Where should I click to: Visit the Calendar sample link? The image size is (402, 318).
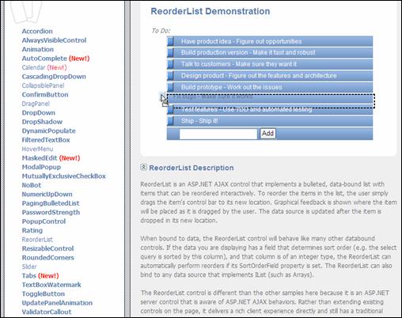click(33, 67)
